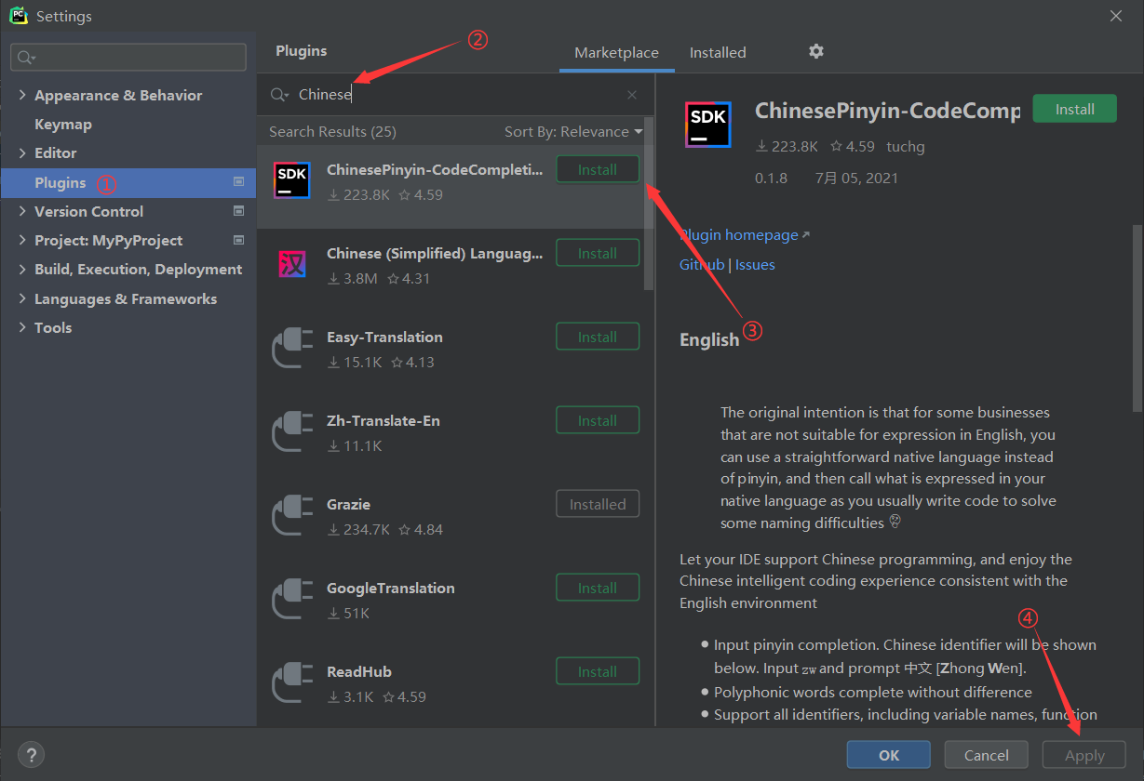Expand the Version Control node

coord(22,211)
